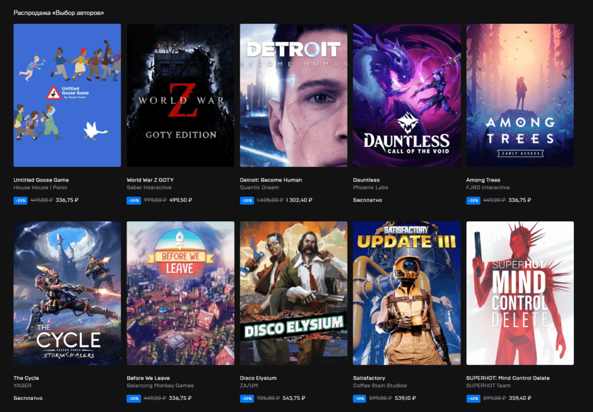Click the 539,10 ₽ price for Satisfactory
593x412 pixels.
405,398
